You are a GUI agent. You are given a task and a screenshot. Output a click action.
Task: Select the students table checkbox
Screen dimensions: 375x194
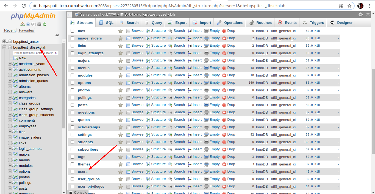73,142
